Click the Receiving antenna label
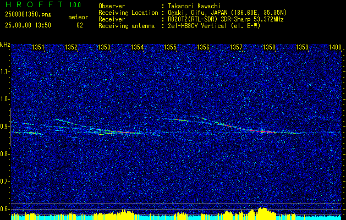Viewport: 346px width, 220px height. [127, 26]
